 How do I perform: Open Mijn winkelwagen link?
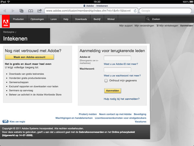[167, 26]
